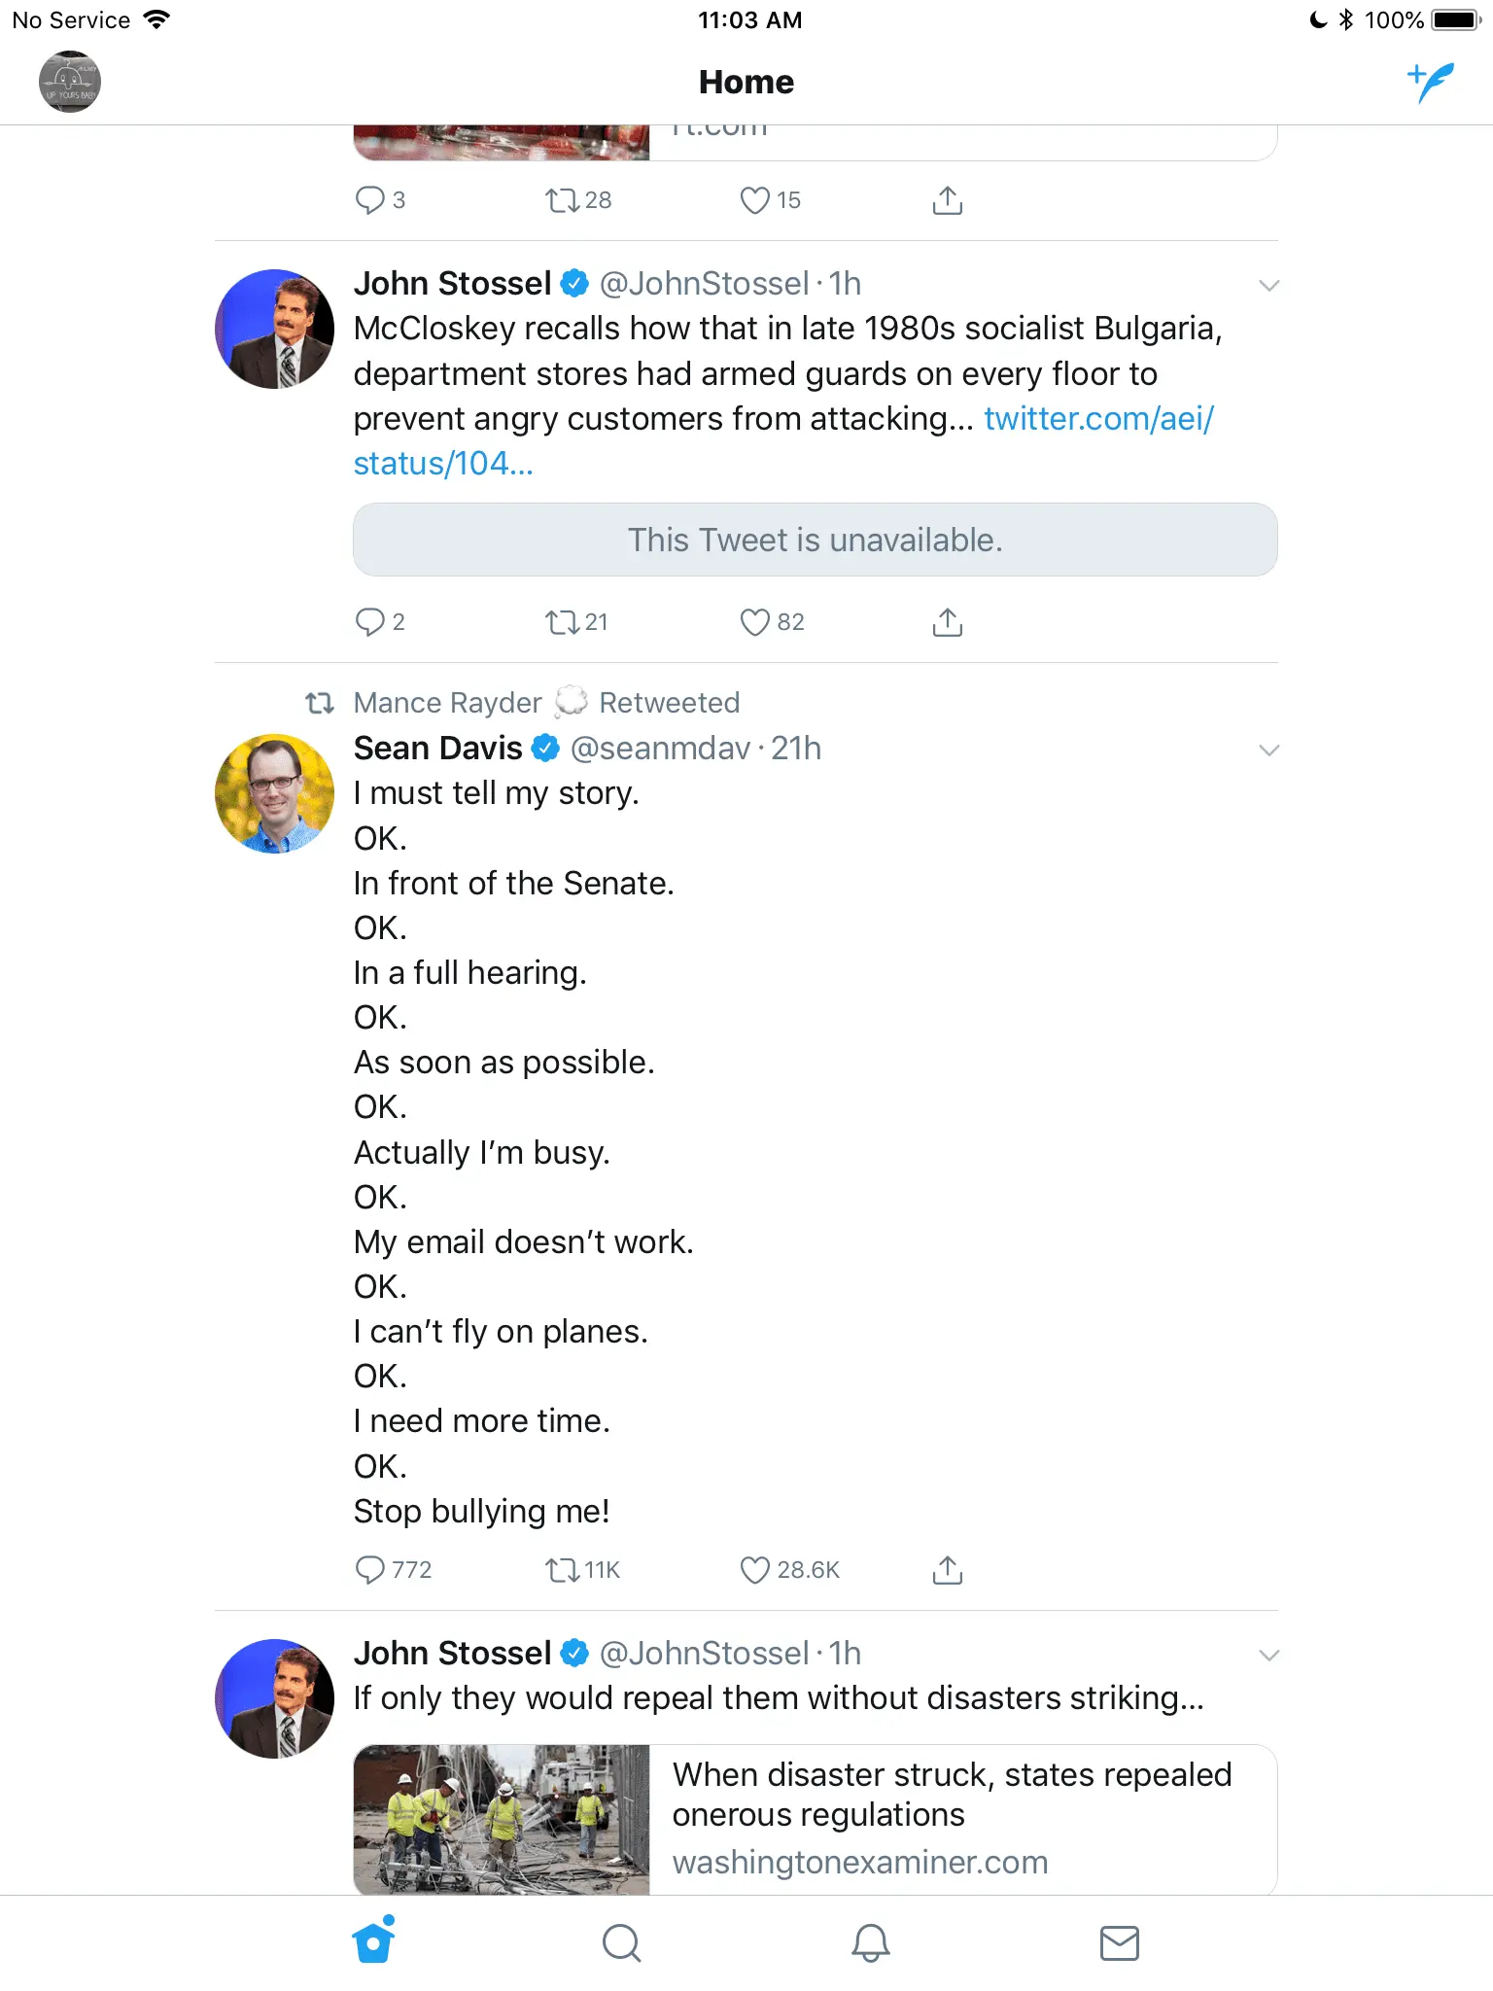The image size is (1493, 1991).
Task: Open chevron menu on Stossel's Bulgaria tweet
Action: pyautogui.click(x=1268, y=285)
